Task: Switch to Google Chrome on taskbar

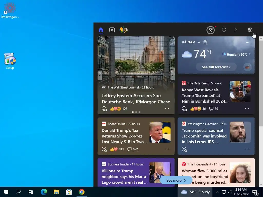Action: 82,192
